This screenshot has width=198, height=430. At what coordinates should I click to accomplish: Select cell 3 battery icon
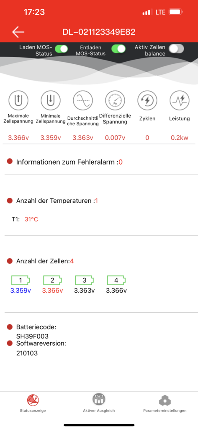pyautogui.click(x=85, y=280)
